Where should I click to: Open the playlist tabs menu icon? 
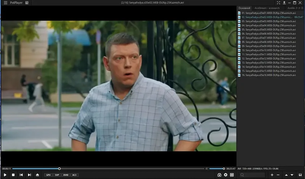[x=302, y=8]
